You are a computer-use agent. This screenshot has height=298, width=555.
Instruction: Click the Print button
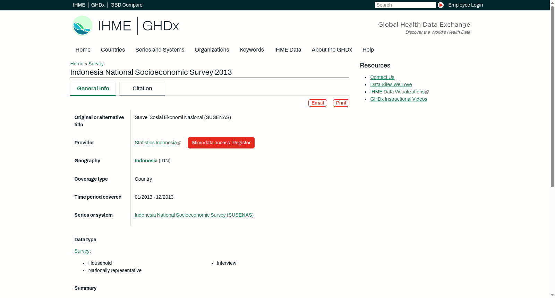tap(341, 103)
